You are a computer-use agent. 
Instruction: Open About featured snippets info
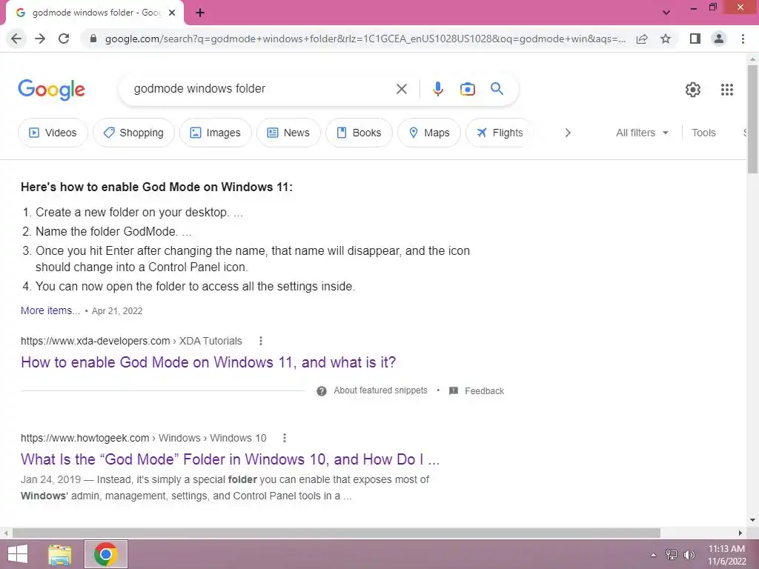click(x=372, y=390)
